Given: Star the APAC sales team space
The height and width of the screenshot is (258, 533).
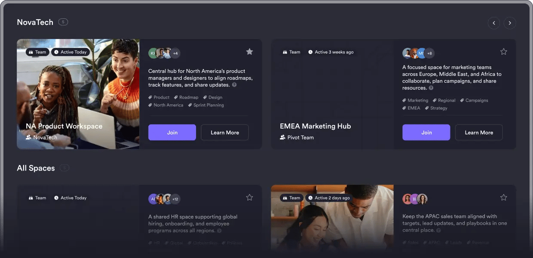Looking at the screenshot, I should coord(503,198).
